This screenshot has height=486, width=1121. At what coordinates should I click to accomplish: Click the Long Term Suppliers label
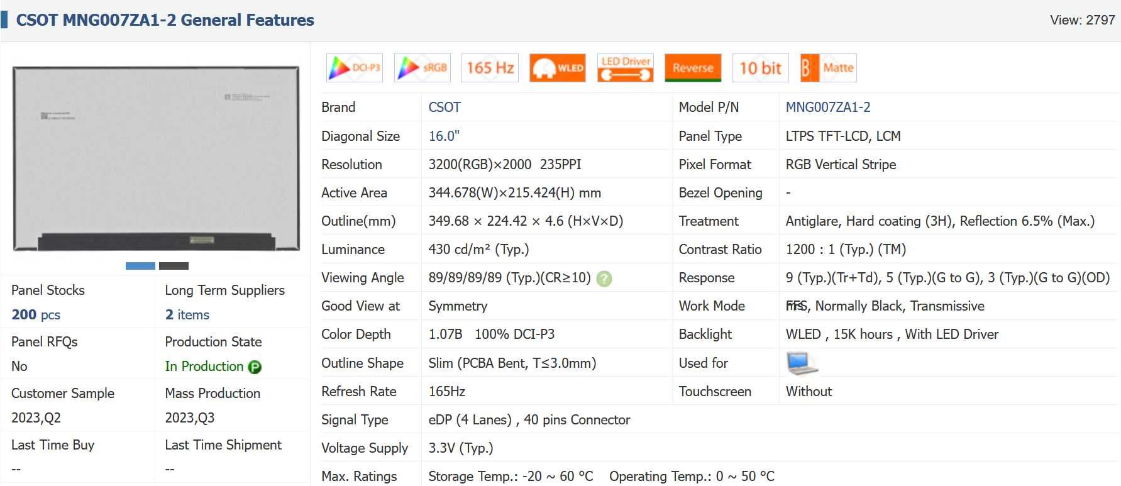point(224,290)
